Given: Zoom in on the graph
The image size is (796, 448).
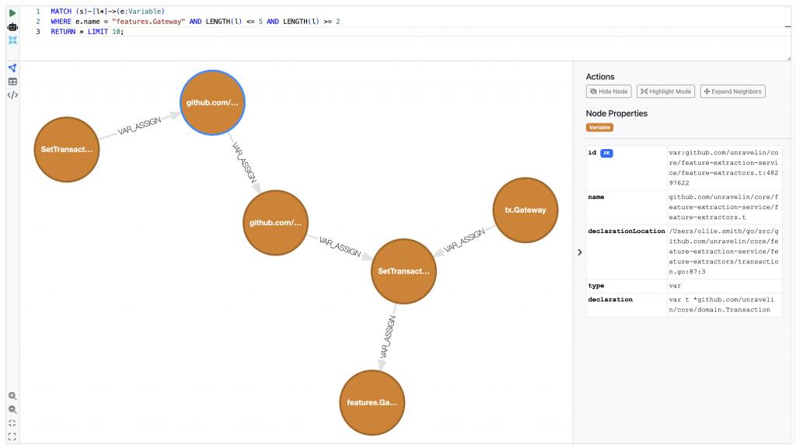Looking at the screenshot, I should [12, 396].
